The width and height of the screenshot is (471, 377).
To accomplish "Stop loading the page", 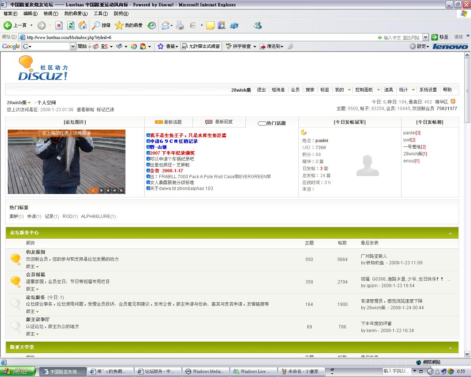I will [59, 25].
